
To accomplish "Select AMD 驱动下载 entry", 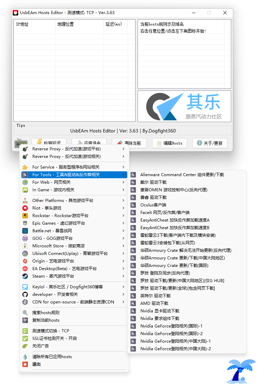I will [x=186, y=303].
